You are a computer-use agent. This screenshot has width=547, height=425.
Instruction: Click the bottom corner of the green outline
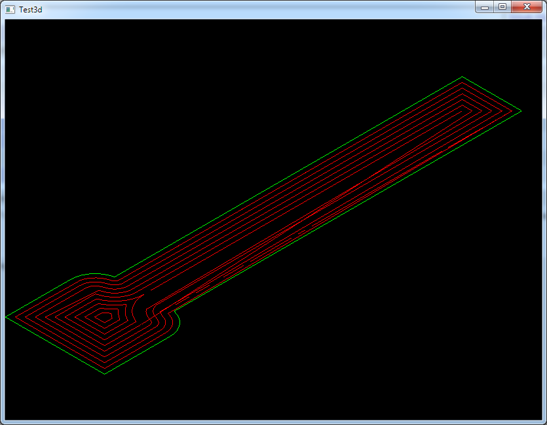105,373
